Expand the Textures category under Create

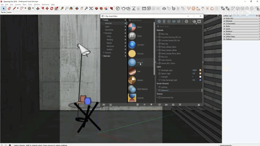point(104,53)
